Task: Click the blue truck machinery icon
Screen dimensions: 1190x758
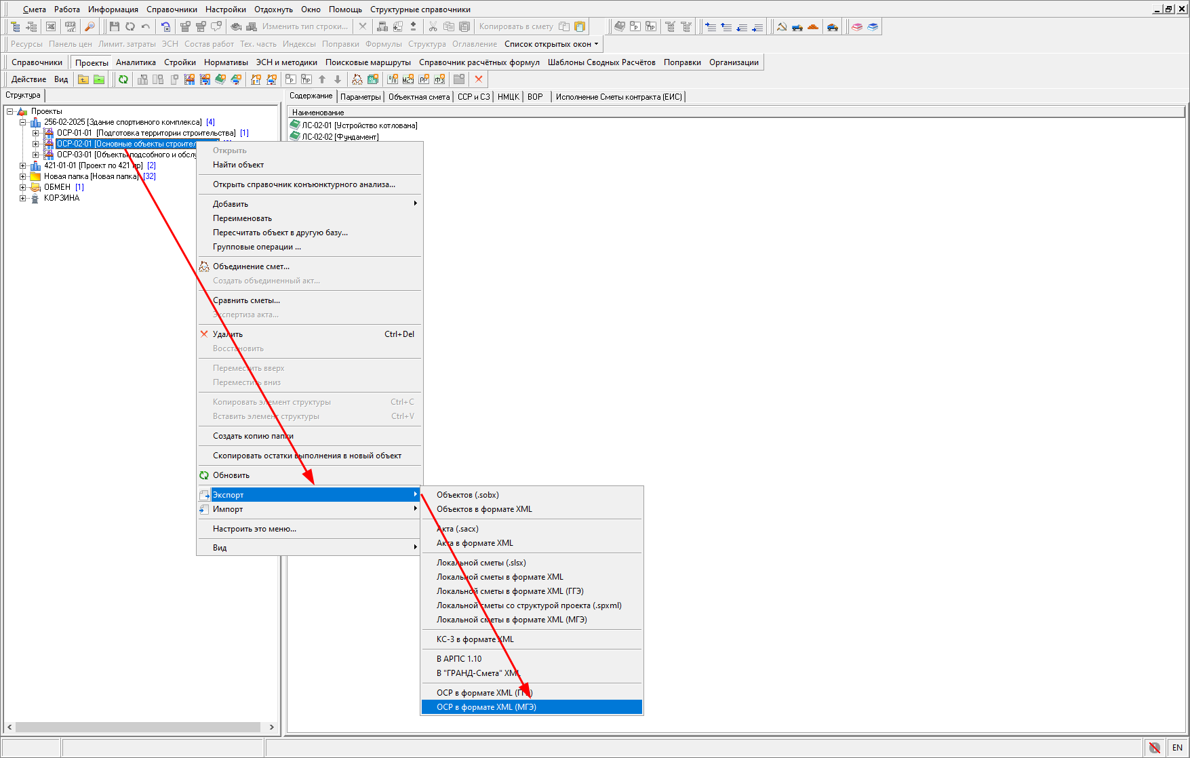Action: [797, 26]
